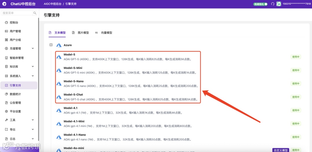Click the 系统接入 sidebar icon
Viewport: 312px width, 152px height.
(6, 76)
